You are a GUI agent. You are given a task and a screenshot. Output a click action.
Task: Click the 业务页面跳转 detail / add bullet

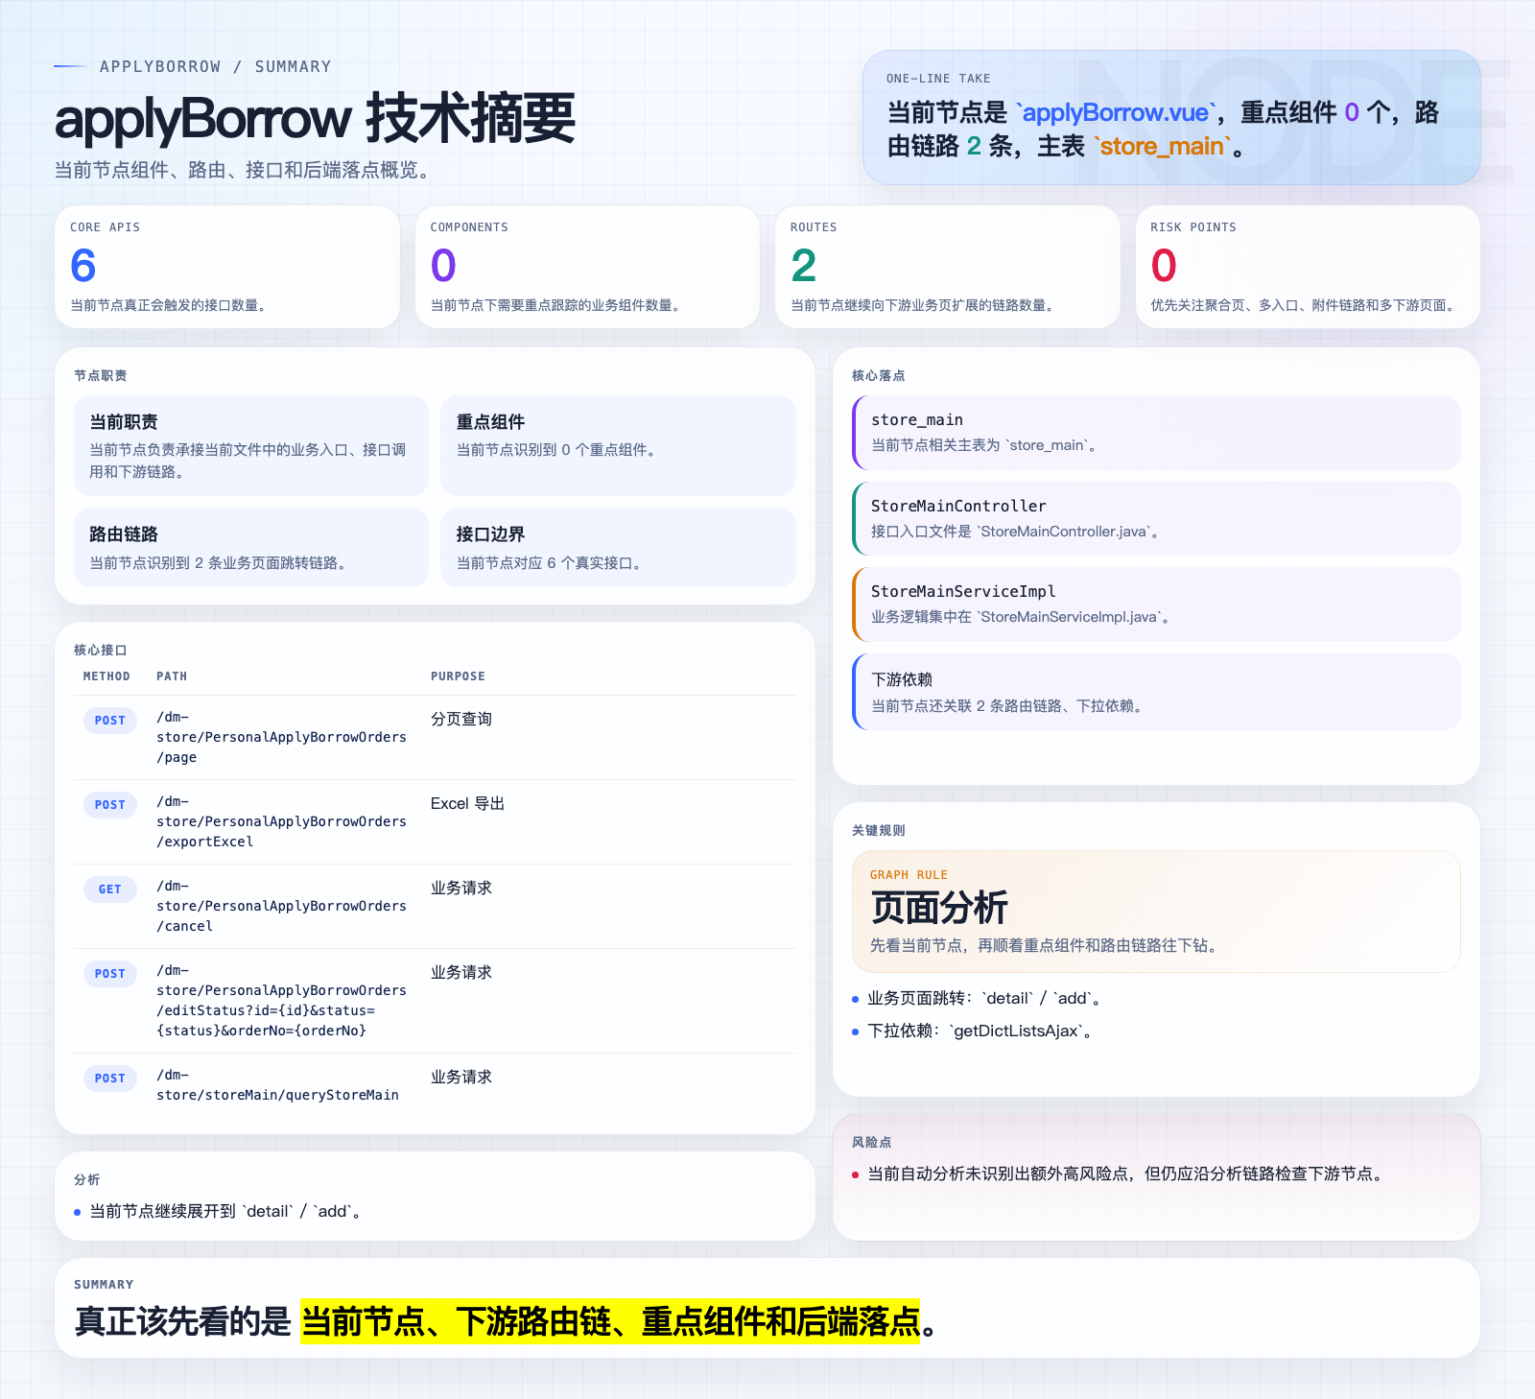coord(983,998)
